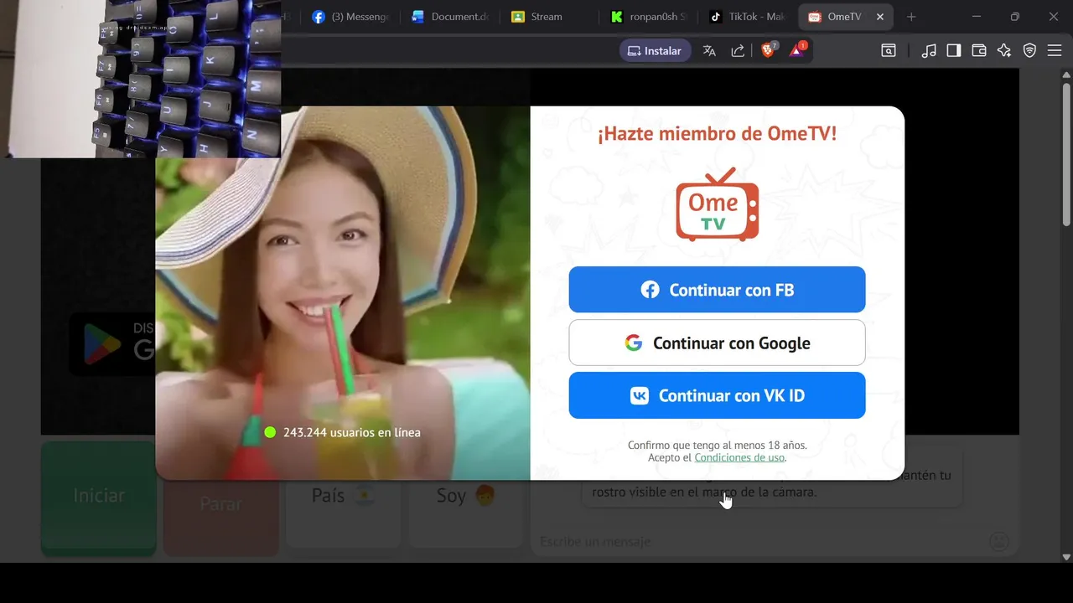Click the tab search icon
Image resolution: width=1073 pixels, height=603 pixels.
click(x=888, y=51)
